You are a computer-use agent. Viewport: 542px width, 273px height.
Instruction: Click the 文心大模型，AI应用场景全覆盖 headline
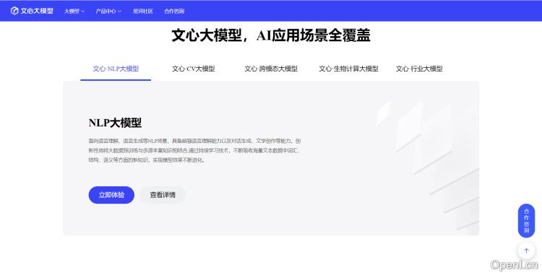click(x=271, y=35)
